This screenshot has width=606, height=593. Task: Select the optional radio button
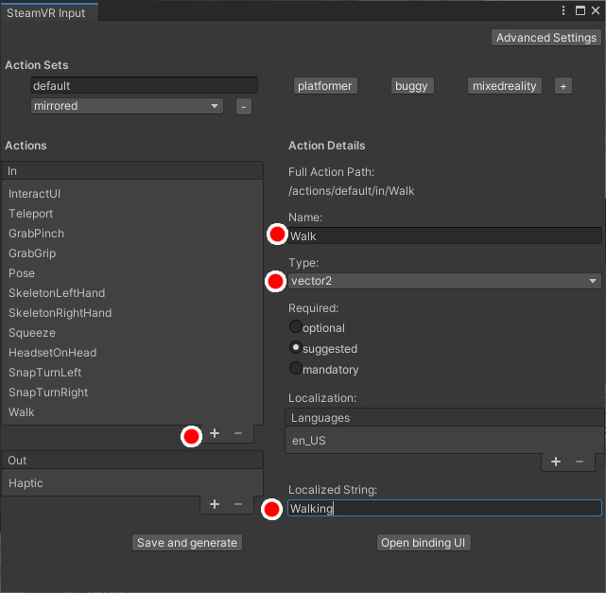[x=296, y=326]
